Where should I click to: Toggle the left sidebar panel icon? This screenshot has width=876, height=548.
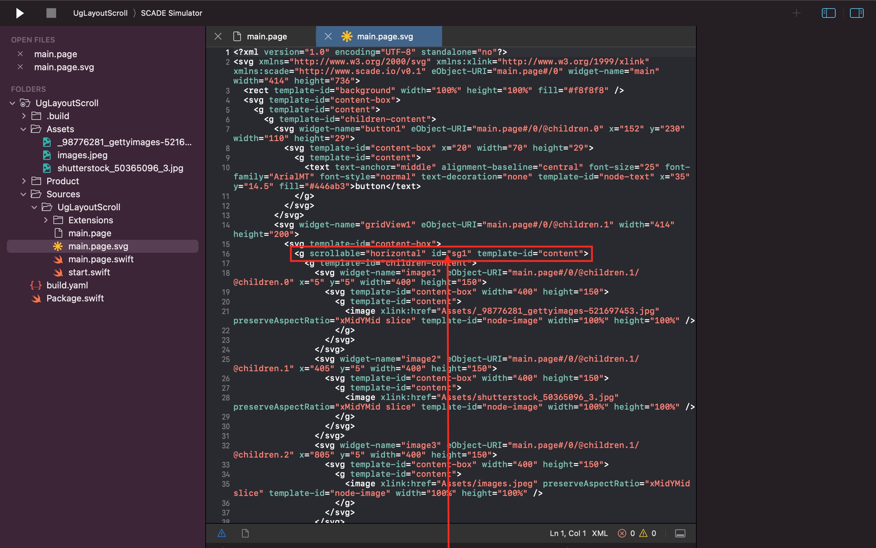[828, 13]
